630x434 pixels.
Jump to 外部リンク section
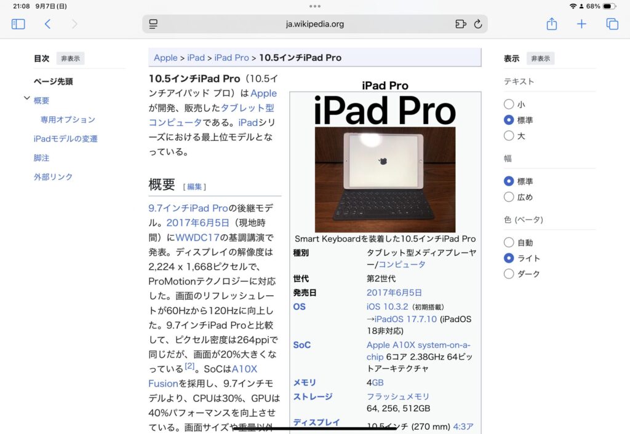(53, 177)
